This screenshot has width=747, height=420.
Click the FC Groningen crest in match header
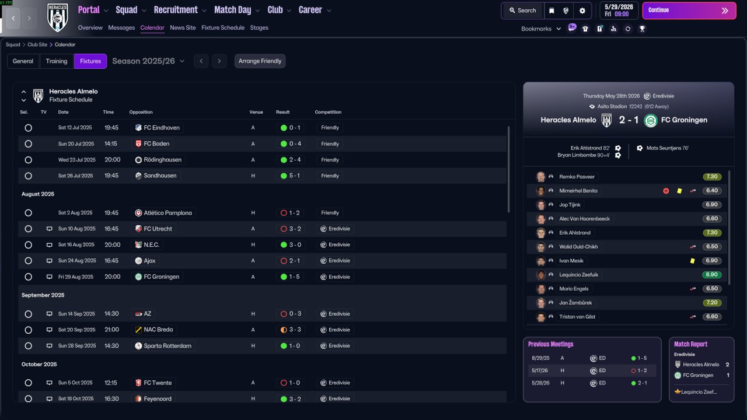[x=650, y=120]
